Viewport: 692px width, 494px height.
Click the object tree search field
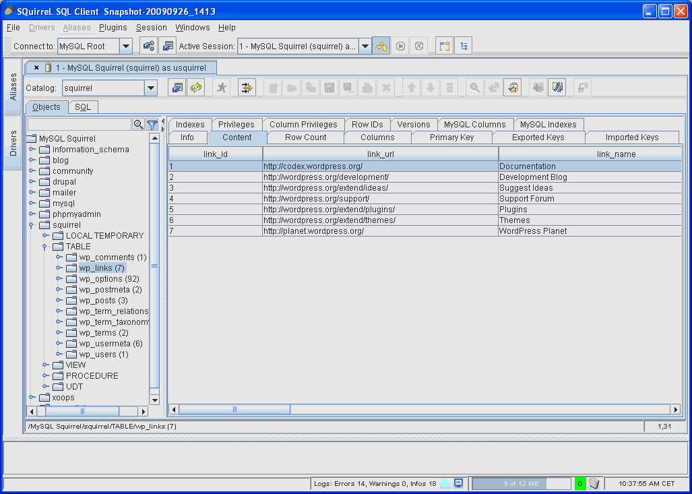79,125
